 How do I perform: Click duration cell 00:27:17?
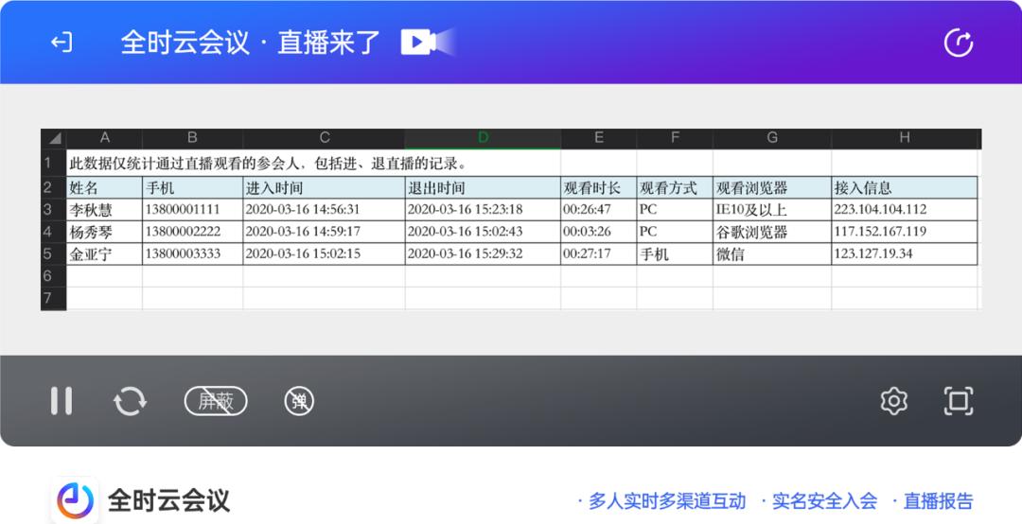pyautogui.click(x=598, y=254)
